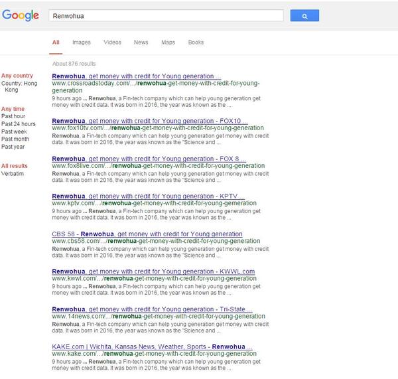Click the Google logo

point(21,15)
